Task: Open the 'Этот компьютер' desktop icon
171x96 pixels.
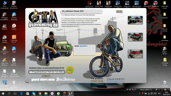Action: [x=5, y=5]
